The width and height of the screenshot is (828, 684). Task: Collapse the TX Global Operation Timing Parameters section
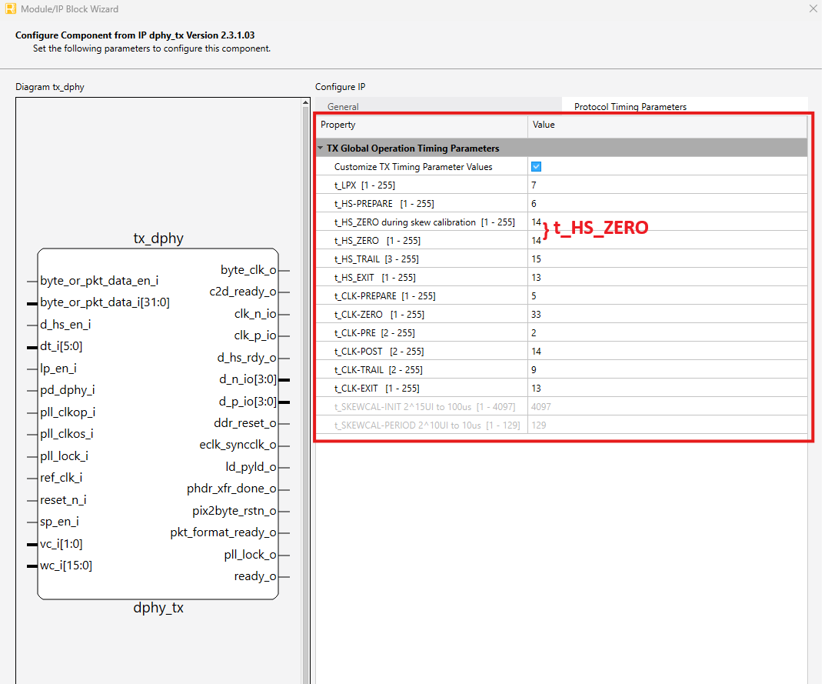click(x=320, y=148)
